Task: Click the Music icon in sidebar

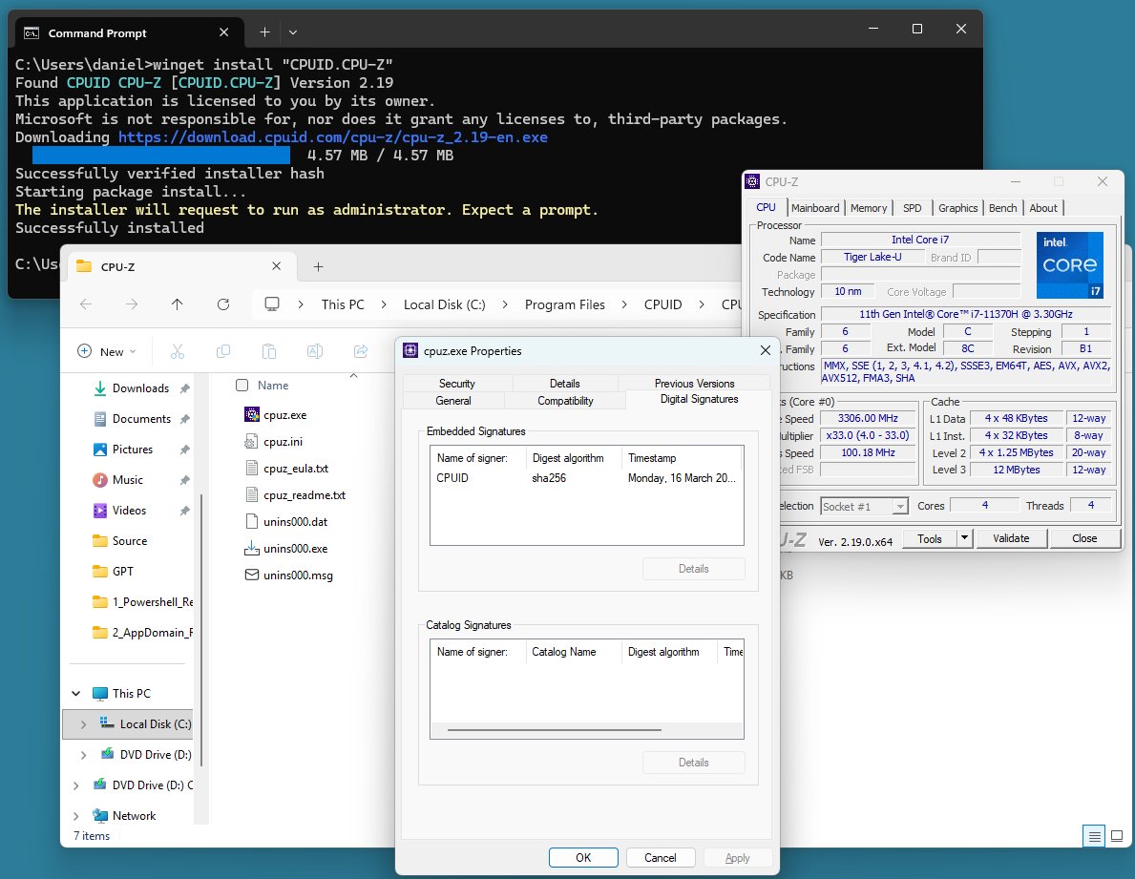Action: click(x=100, y=480)
